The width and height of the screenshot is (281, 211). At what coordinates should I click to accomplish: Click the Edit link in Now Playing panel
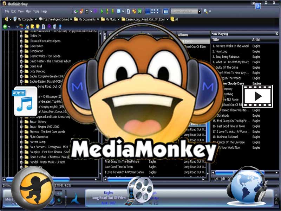(x=222, y=179)
